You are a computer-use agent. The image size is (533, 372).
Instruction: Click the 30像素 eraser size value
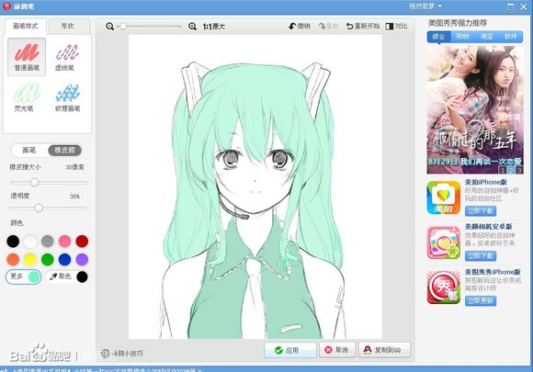pyautogui.click(x=74, y=167)
